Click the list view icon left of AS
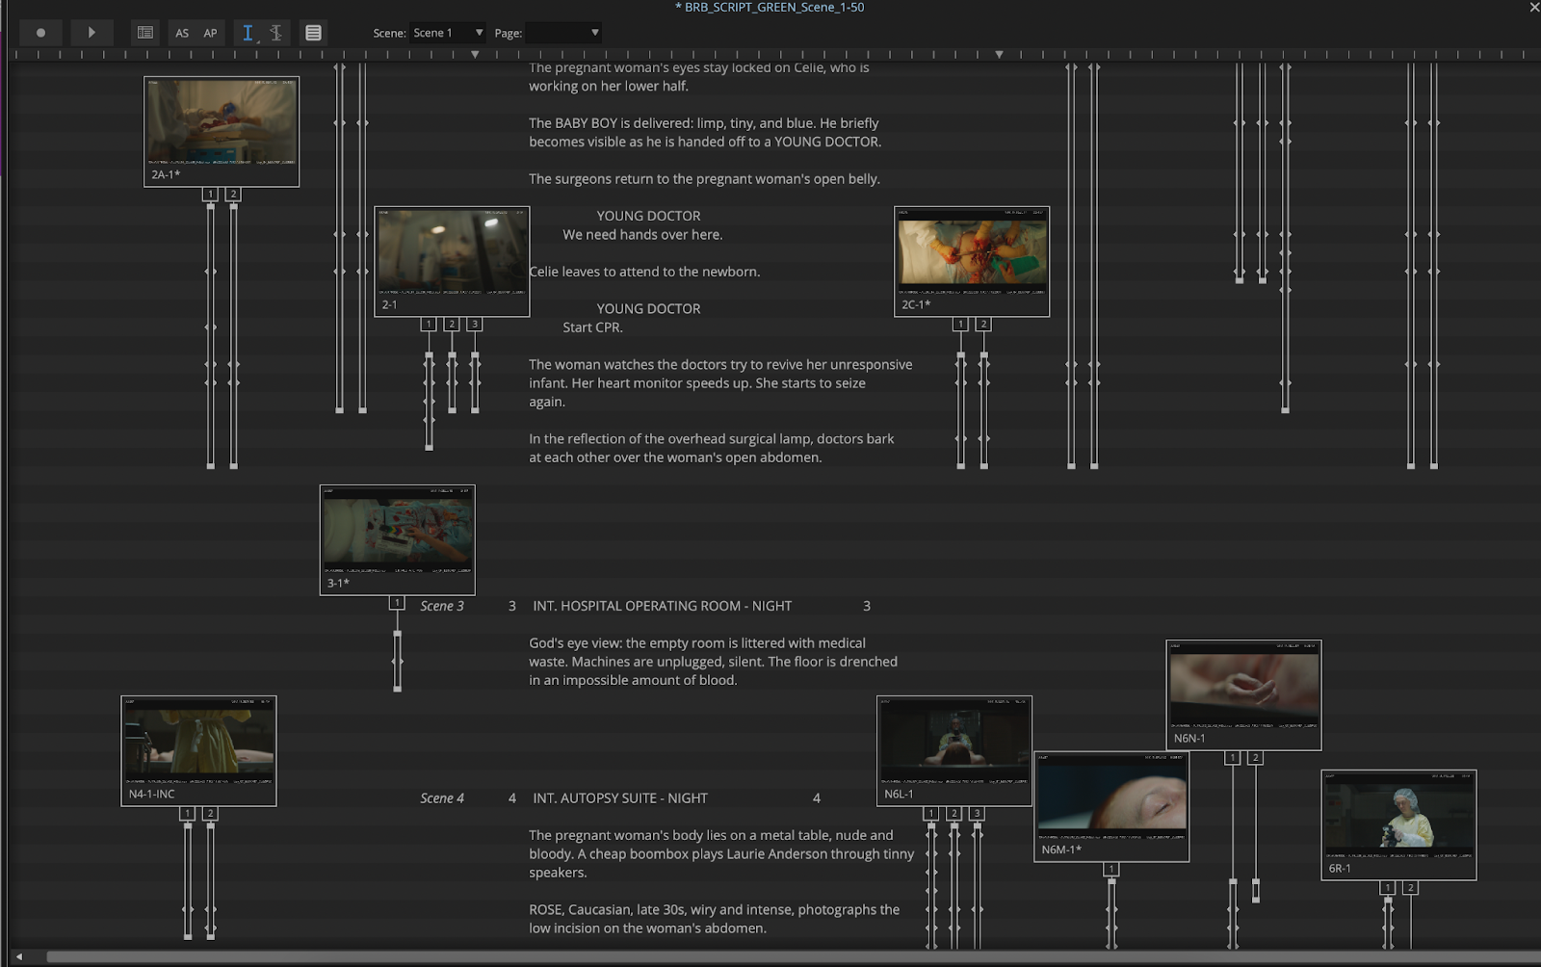Viewport: 1541px width, 967px height. 145,33
